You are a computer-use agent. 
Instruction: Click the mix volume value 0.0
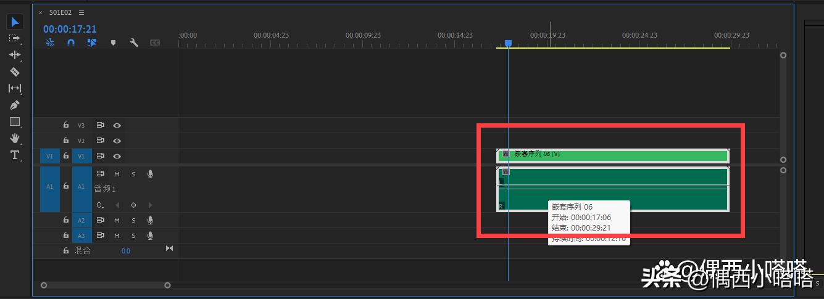point(125,251)
